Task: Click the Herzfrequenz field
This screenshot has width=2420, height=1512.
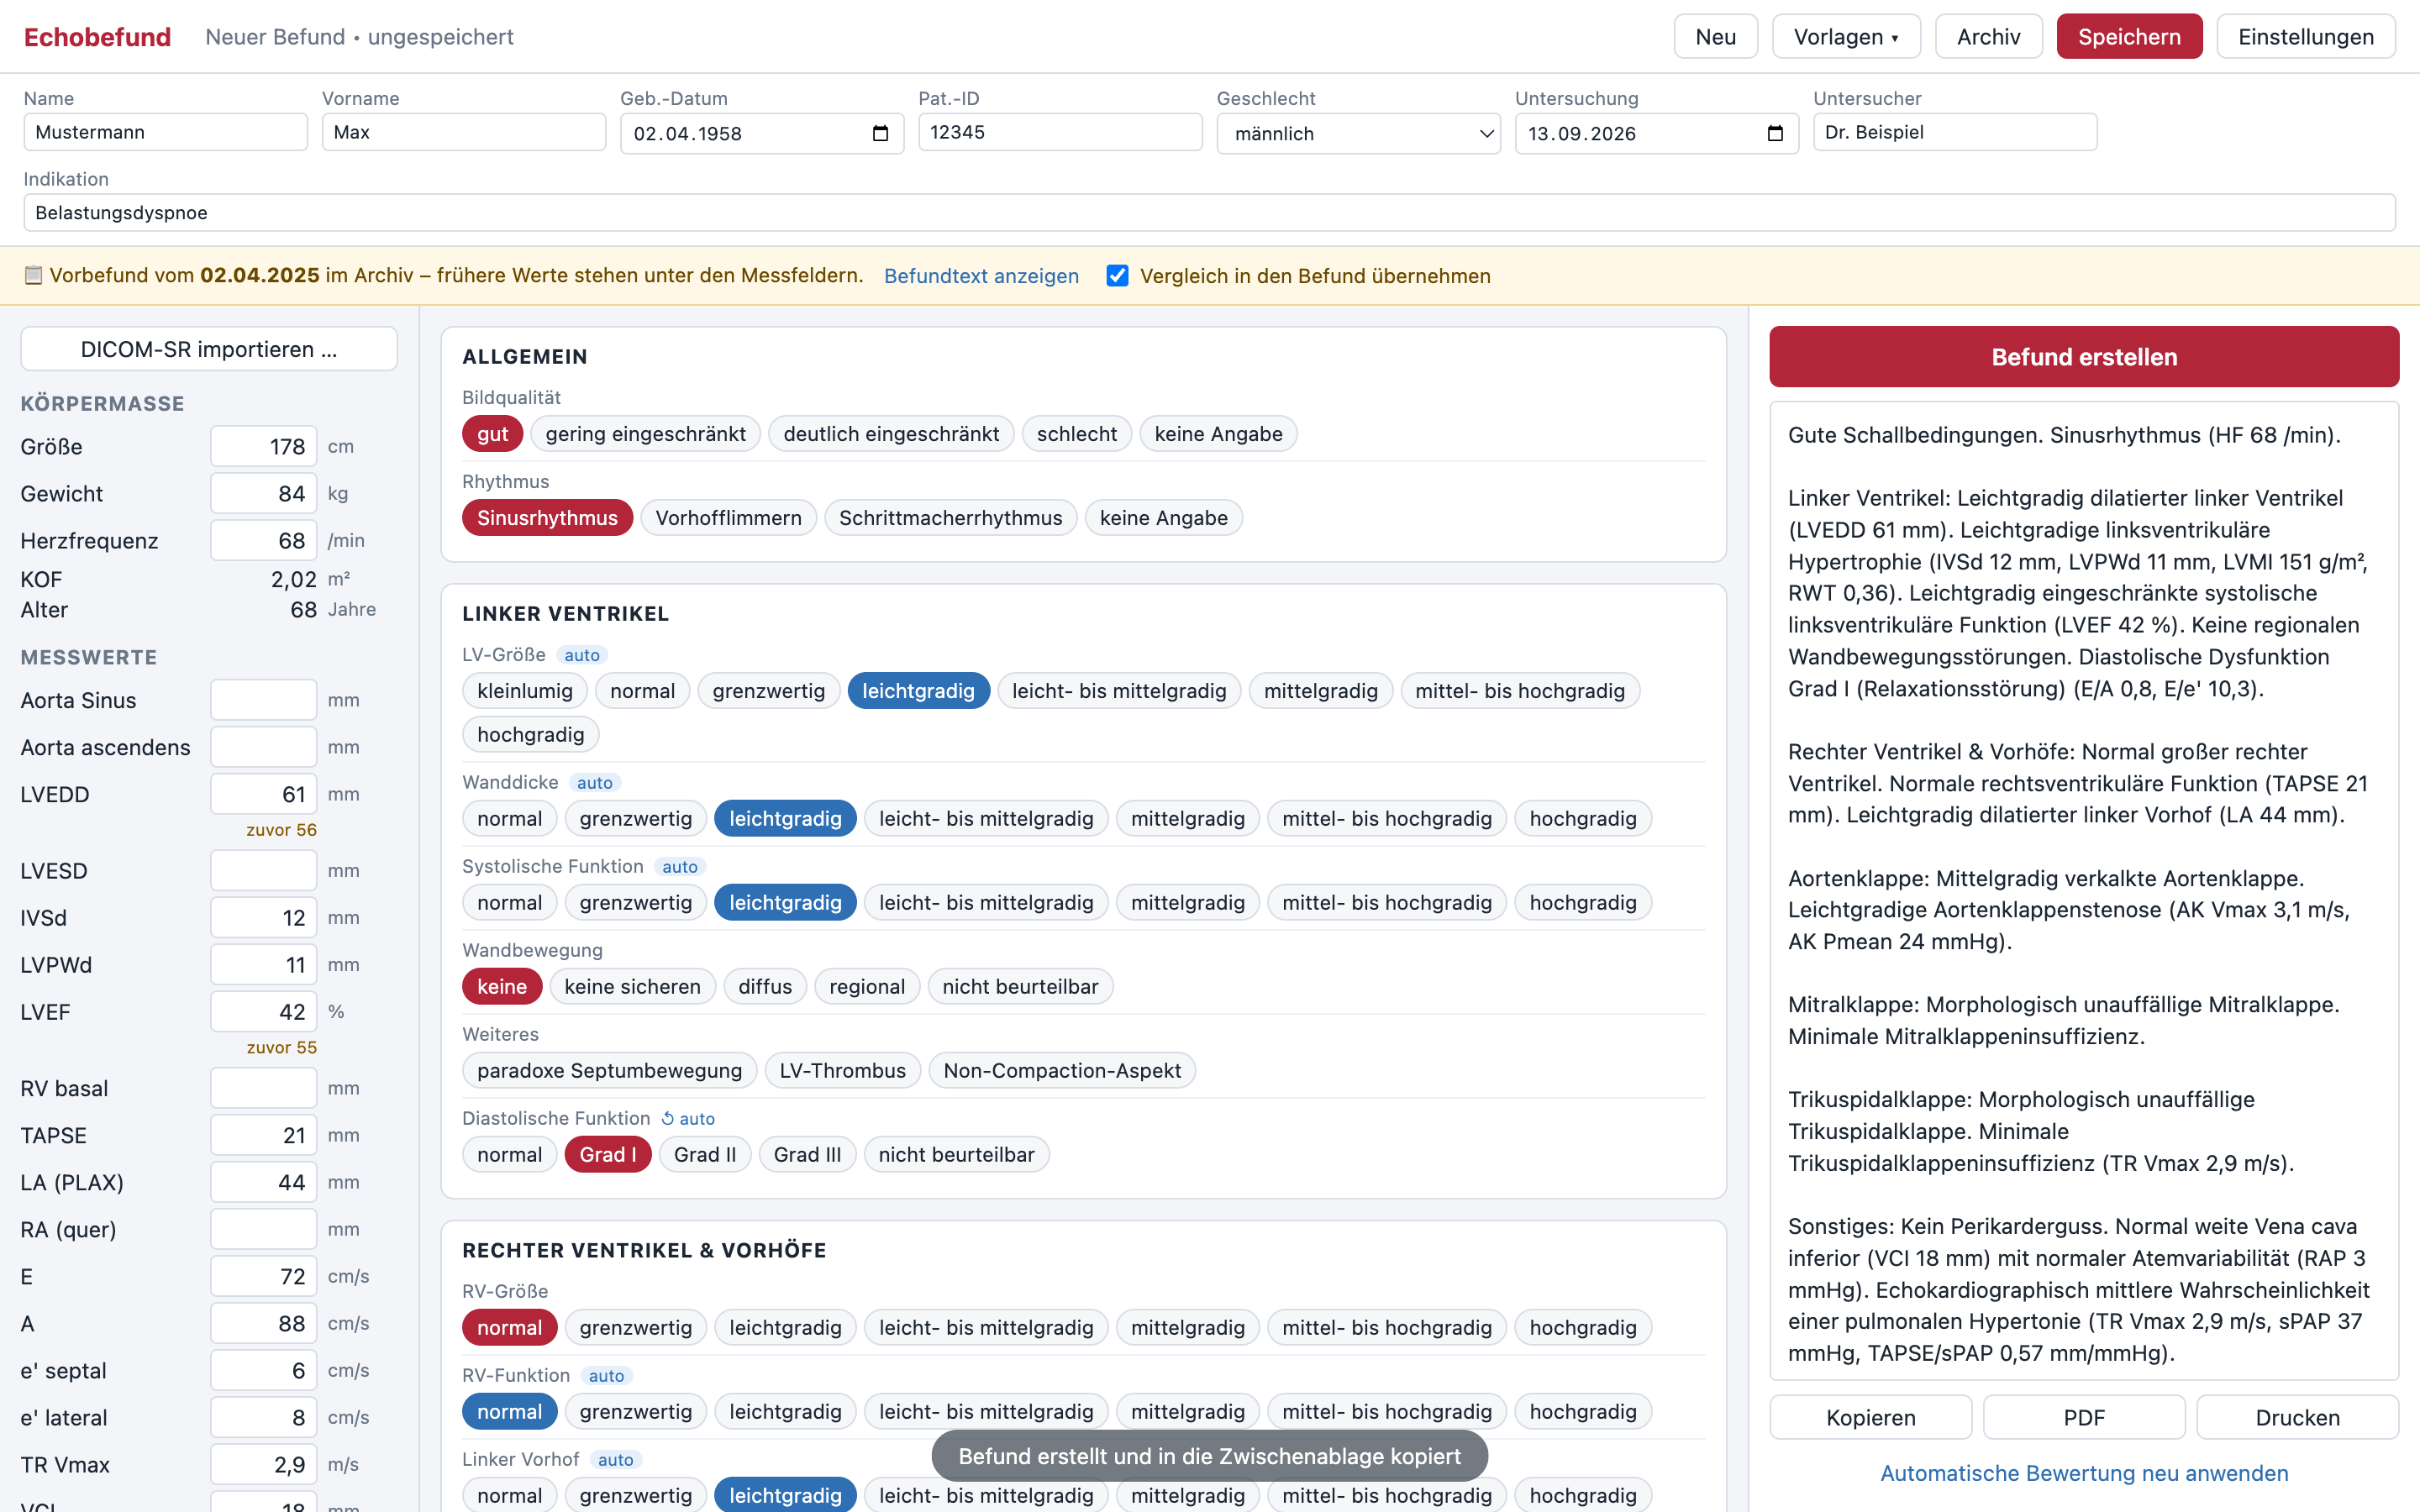Action: click(264, 541)
